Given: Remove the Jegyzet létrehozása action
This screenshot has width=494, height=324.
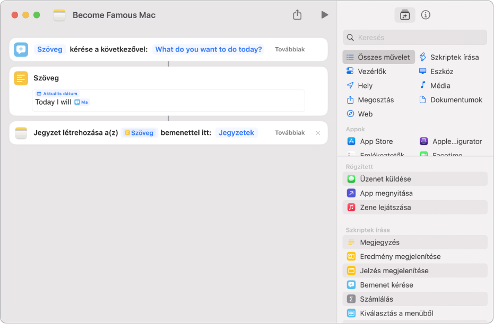Looking at the screenshot, I should (318, 133).
